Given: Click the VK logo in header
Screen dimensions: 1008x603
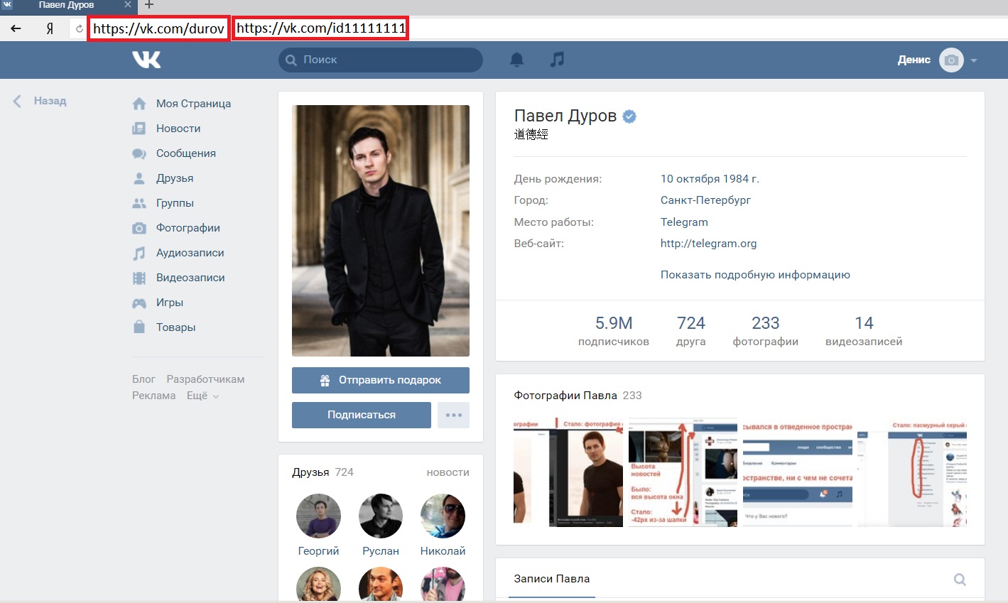Looking at the screenshot, I should (x=146, y=60).
